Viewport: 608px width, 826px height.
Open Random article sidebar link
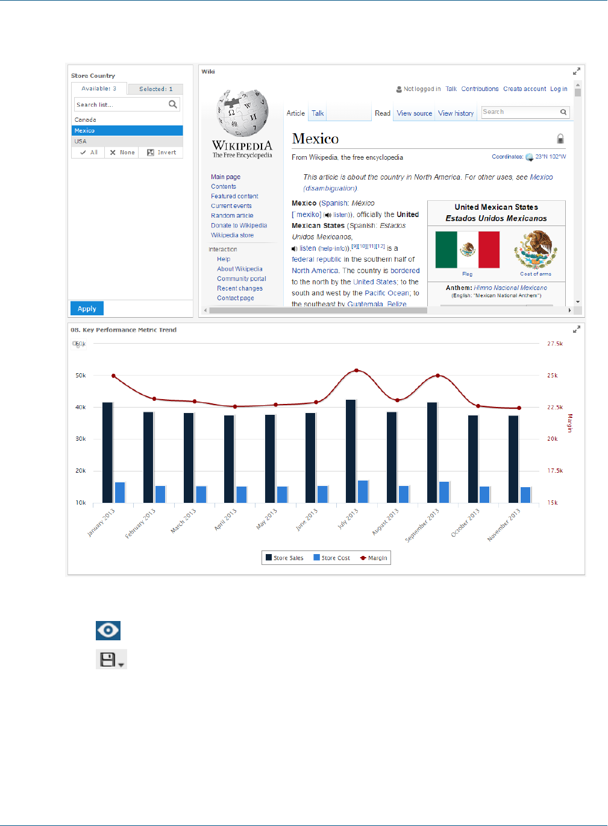232,216
